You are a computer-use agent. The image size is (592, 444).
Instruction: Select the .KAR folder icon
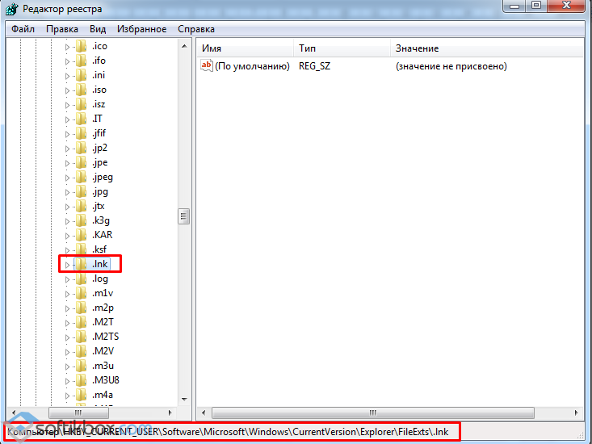click(x=81, y=235)
